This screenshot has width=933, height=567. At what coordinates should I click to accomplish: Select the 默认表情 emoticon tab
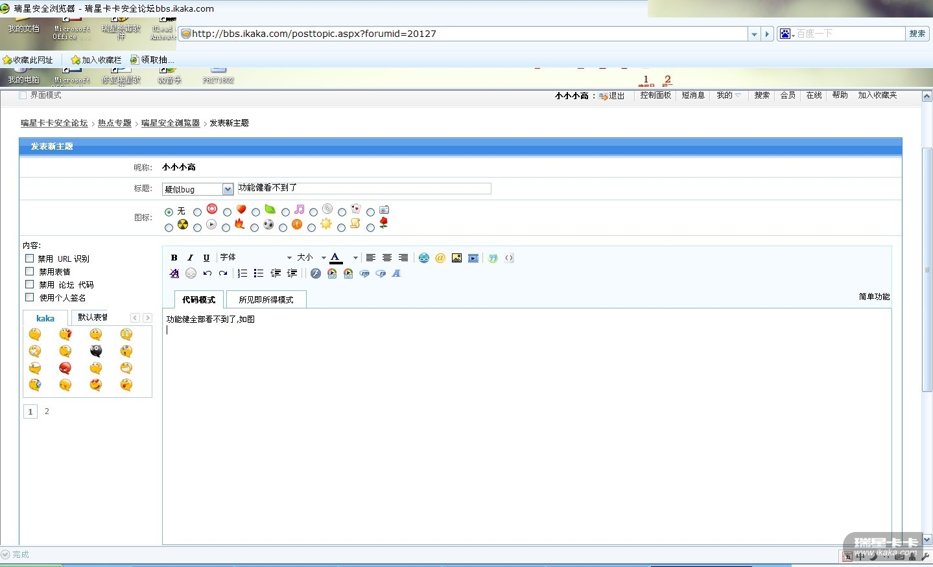click(93, 318)
